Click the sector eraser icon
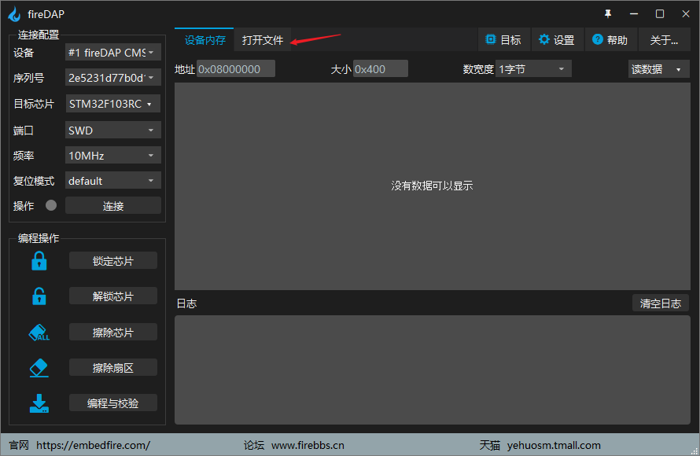The image size is (700, 456). coord(39,368)
